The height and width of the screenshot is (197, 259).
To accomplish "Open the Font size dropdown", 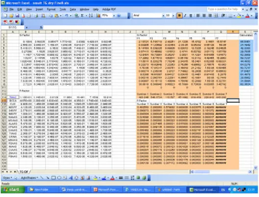I will [173, 16].
